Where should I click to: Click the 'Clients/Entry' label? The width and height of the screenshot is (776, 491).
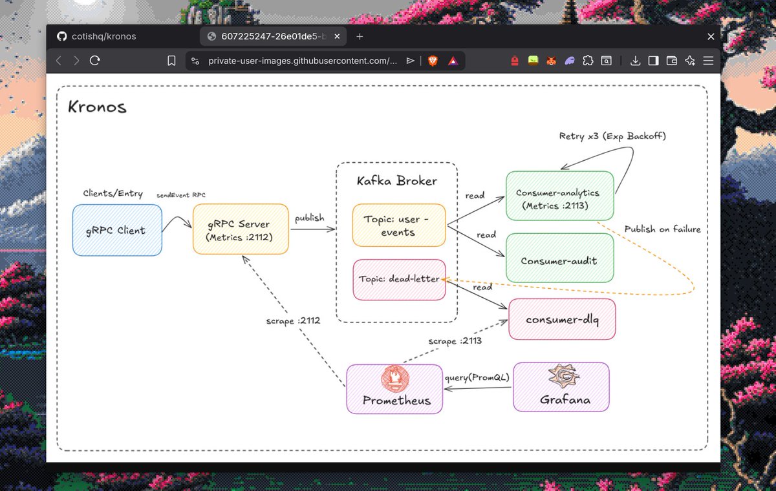(113, 193)
